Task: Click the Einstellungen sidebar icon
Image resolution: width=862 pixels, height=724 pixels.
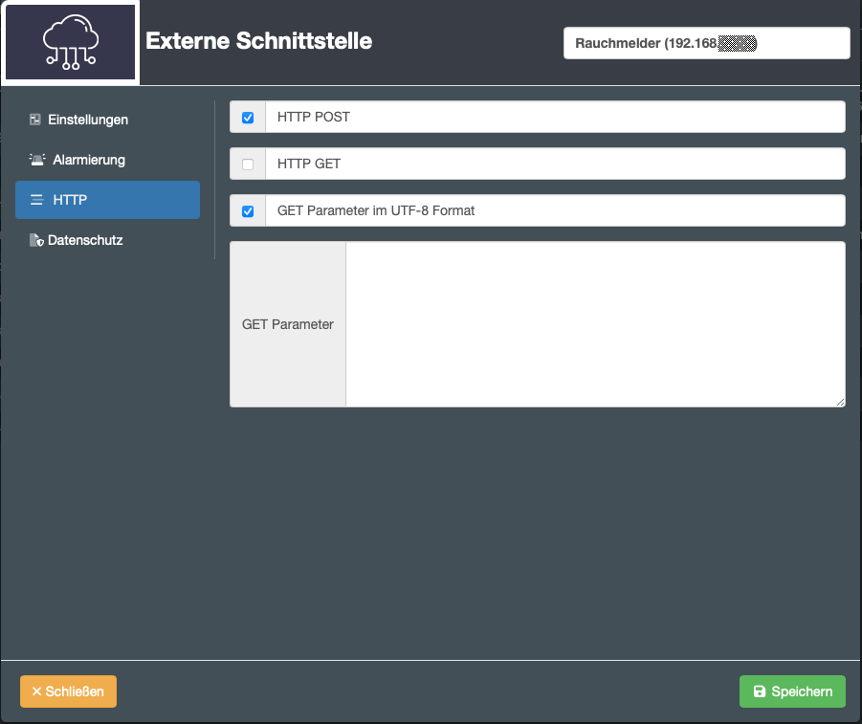Action: [x=35, y=120]
